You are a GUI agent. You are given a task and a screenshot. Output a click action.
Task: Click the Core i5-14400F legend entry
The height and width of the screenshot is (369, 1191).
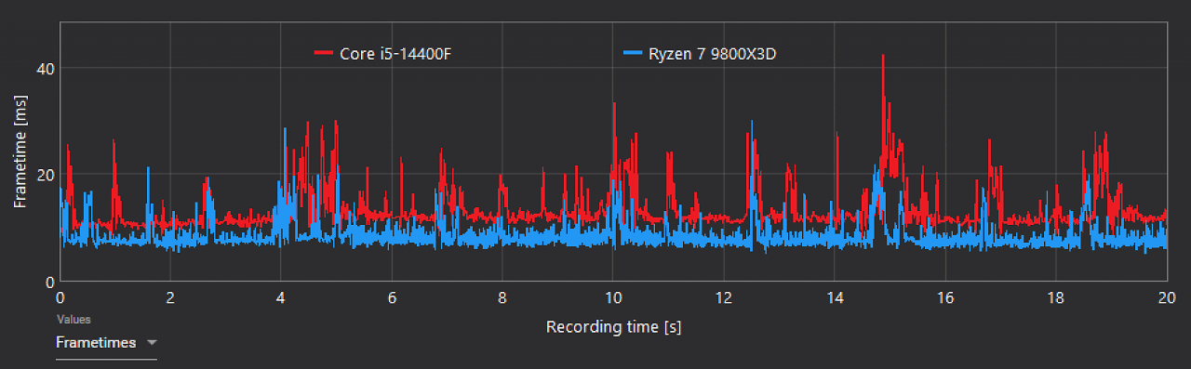383,54
